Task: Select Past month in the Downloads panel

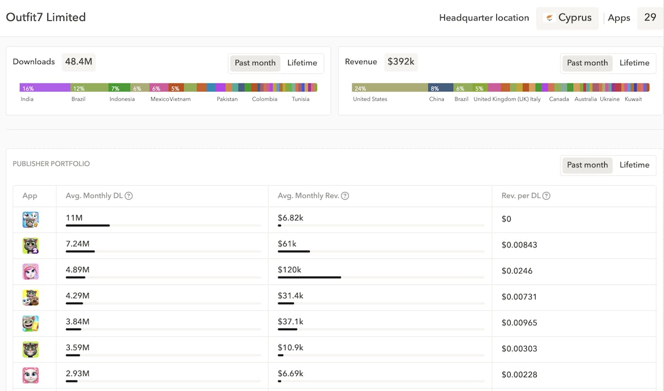Action: pos(255,63)
